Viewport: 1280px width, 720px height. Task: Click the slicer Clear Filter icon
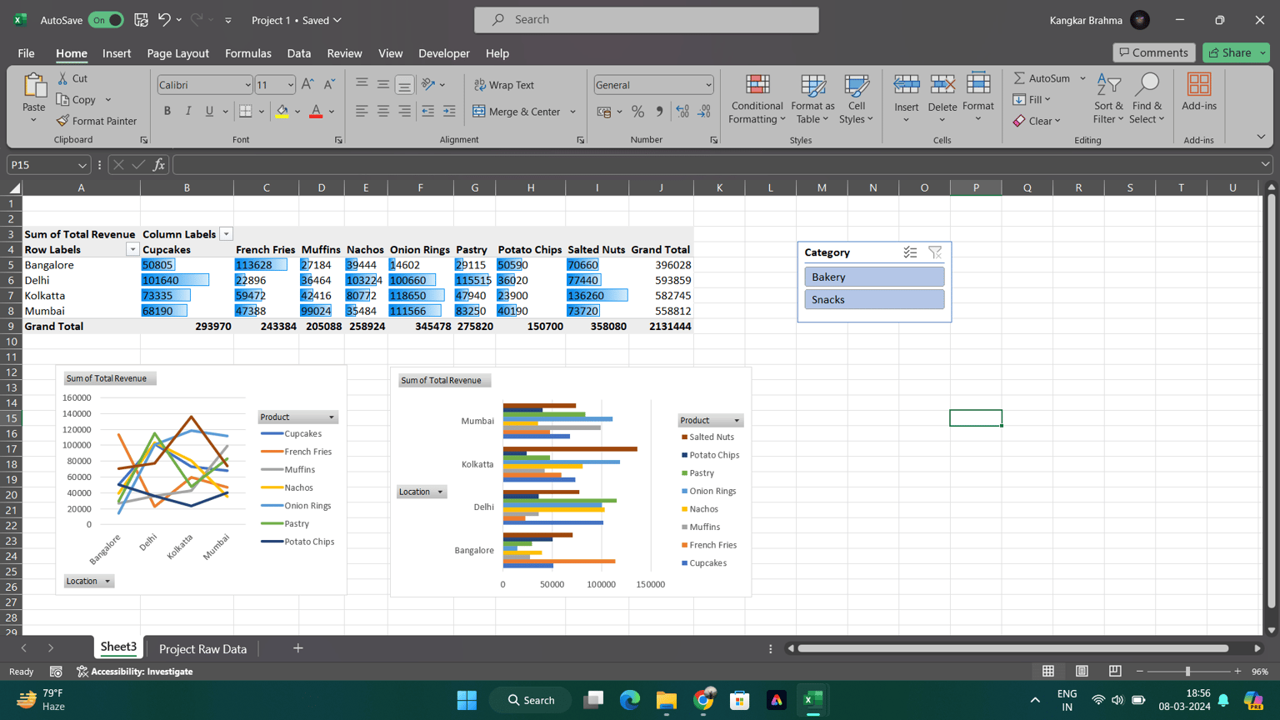pyautogui.click(x=935, y=252)
